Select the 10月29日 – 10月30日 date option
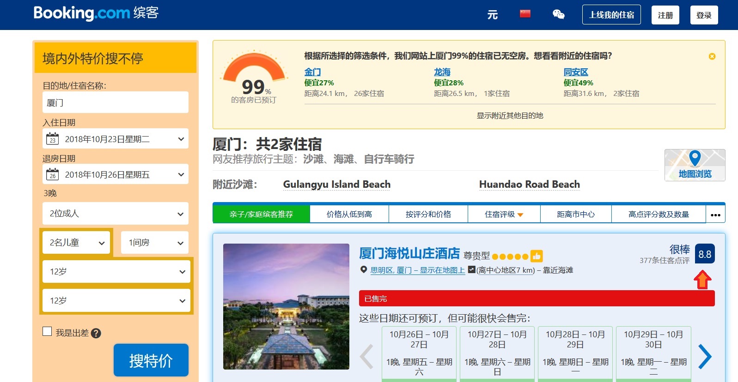 (653, 354)
